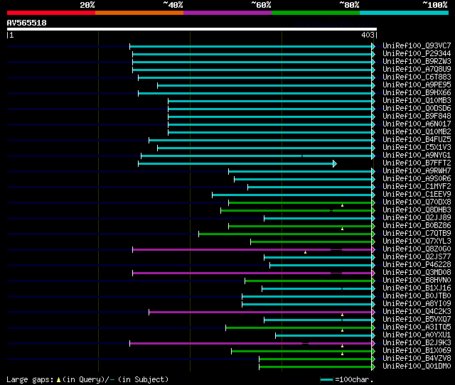Click the purple ~60% identity legend segment

pyautogui.click(x=227, y=13)
